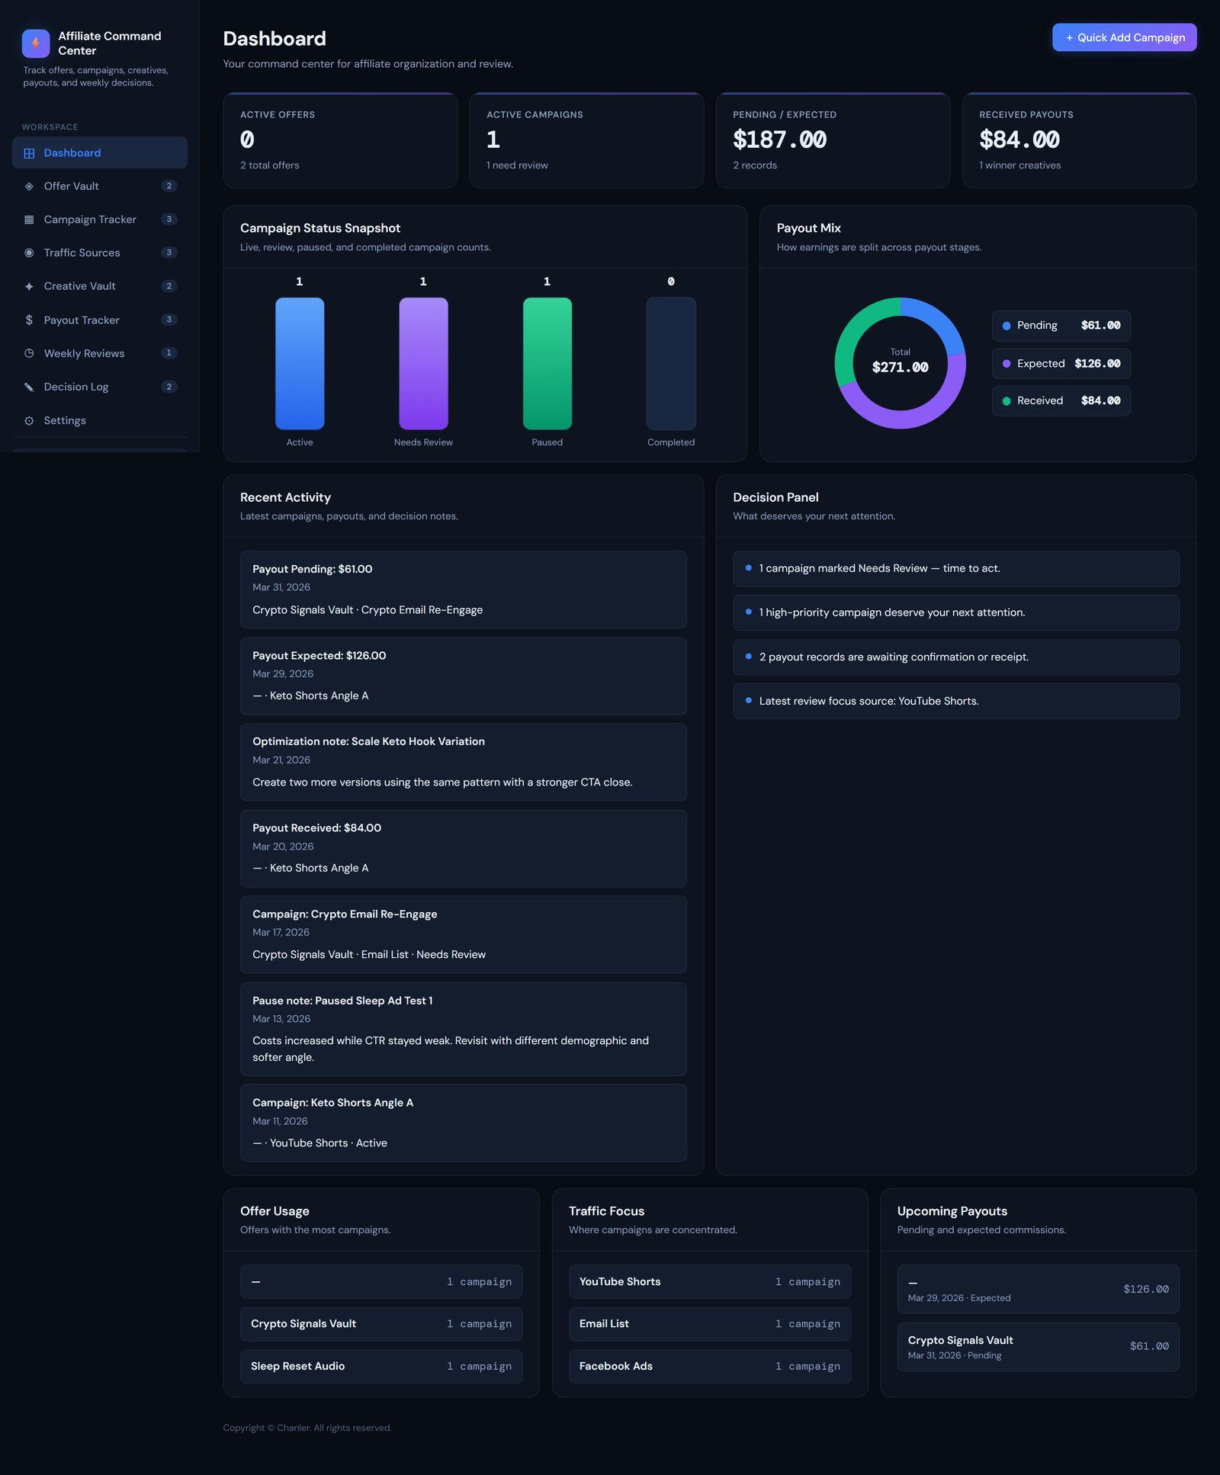Screen dimensions: 1220x1475
Task: Select the unnamed dash offer usage row
Action: coord(381,1282)
